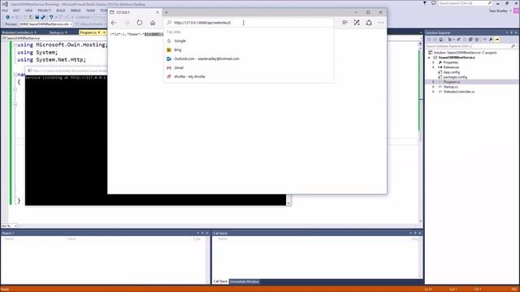The height and width of the screenshot is (292, 520).
Task: Open the Make a Web Note tool
Action: coord(357,23)
